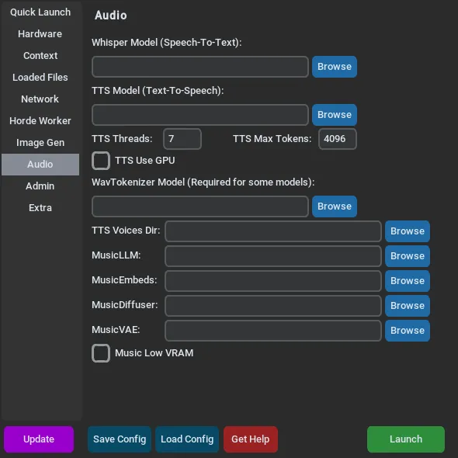Click the TTS Voices Dir field

[273, 231]
